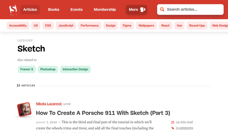Open the Performance category tag
The width and height of the screenshot is (228, 133).
[90, 26]
